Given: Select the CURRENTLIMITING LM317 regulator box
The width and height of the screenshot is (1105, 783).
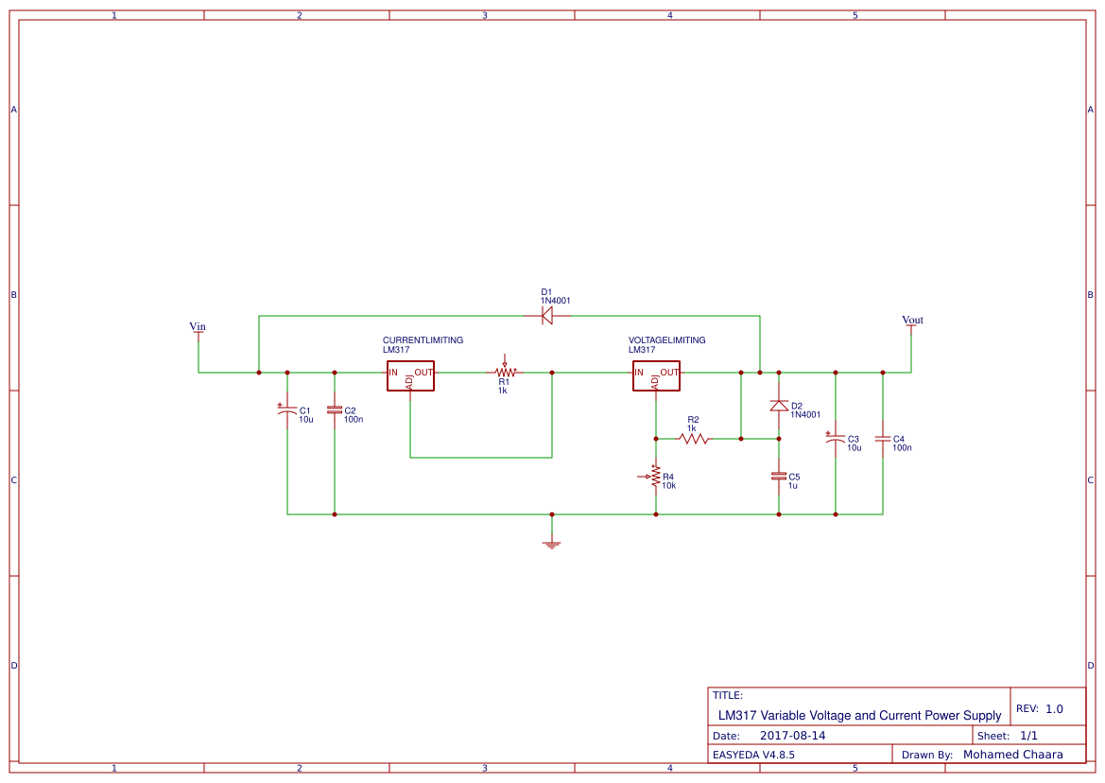Looking at the screenshot, I should pyautogui.click(x=410, y=375).
